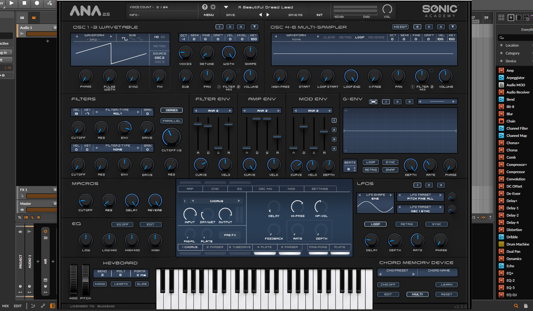Switch to the CMD tab
The image size is (533, 311).
click(x=215, y=189)
